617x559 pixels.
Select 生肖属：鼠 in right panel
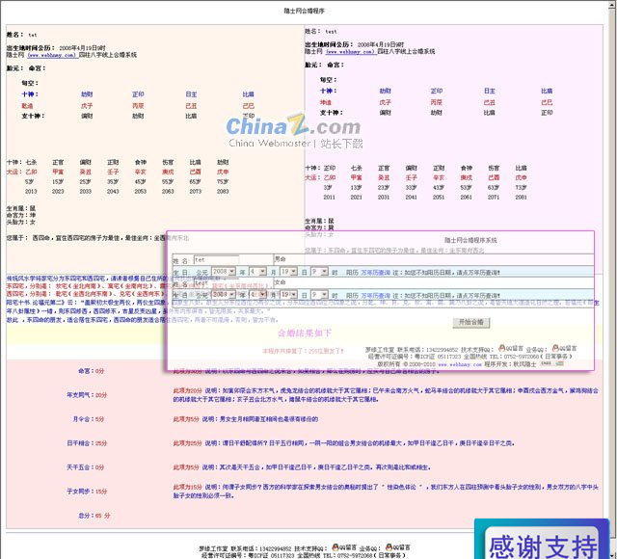click(x=319, y=221)
